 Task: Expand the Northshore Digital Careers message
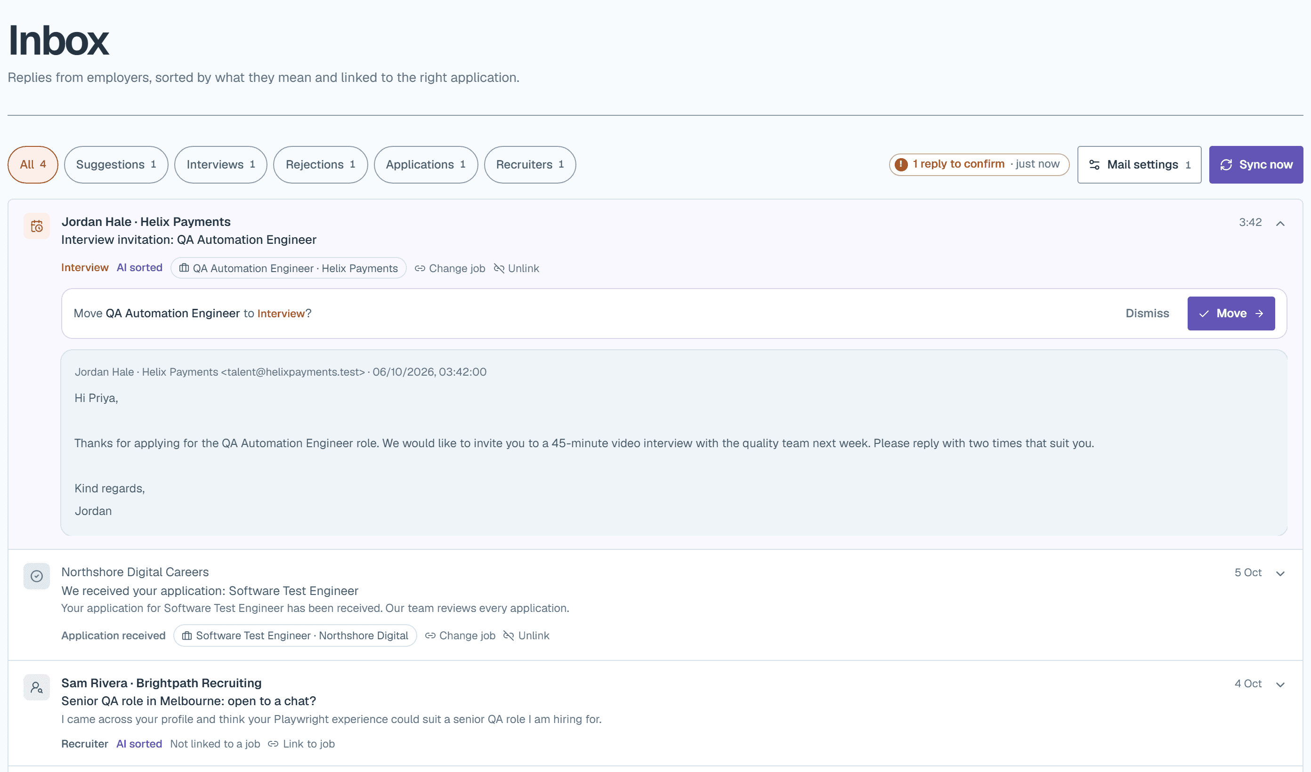pyautogui.click(x=1280, y=573)
